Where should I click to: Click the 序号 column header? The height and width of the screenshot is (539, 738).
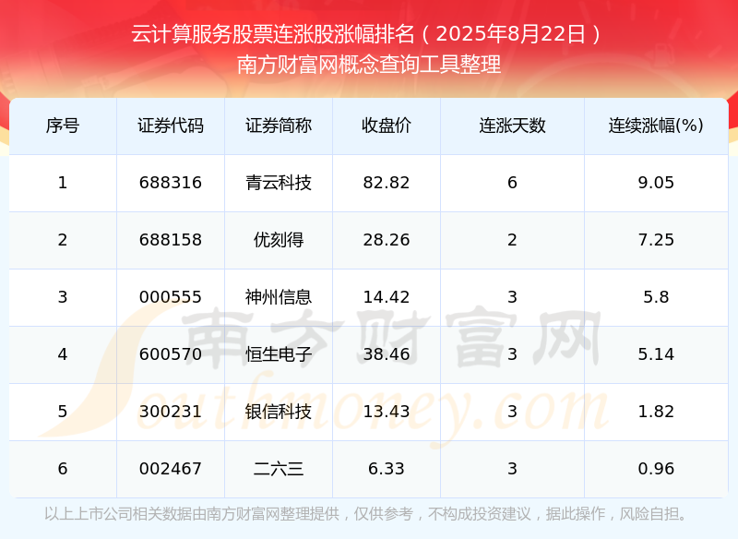tap(62, 126)
